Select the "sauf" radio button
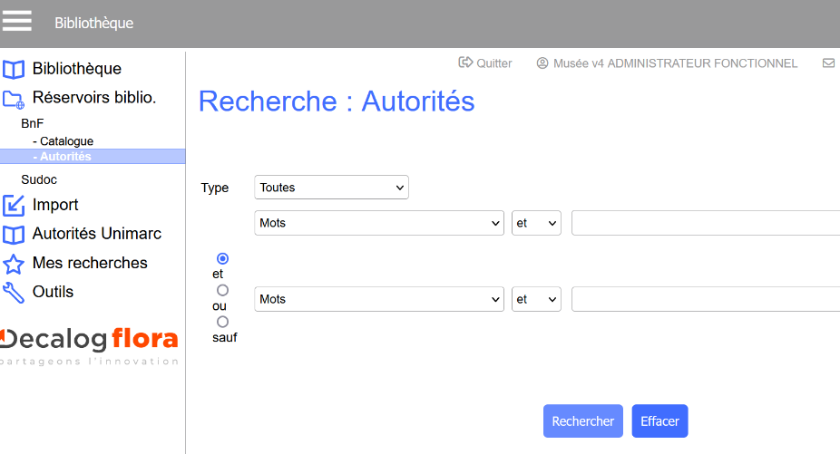This screenshot has height=454, width=840. tap(222, 322)
